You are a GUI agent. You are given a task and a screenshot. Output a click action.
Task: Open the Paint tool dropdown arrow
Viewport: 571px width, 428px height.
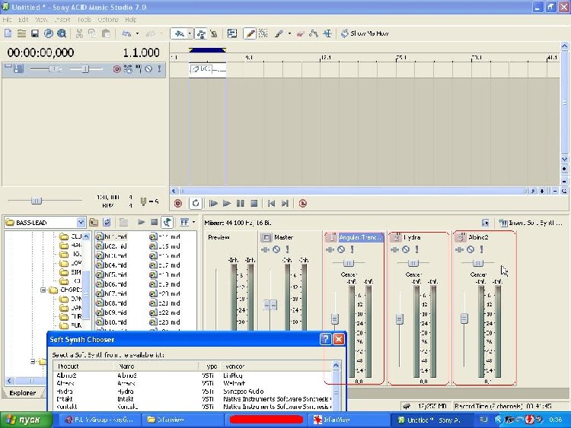[289, 33]
